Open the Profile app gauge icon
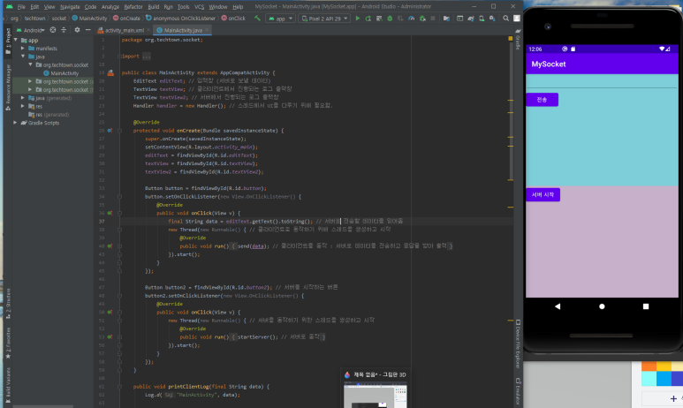 click(411, 19)
